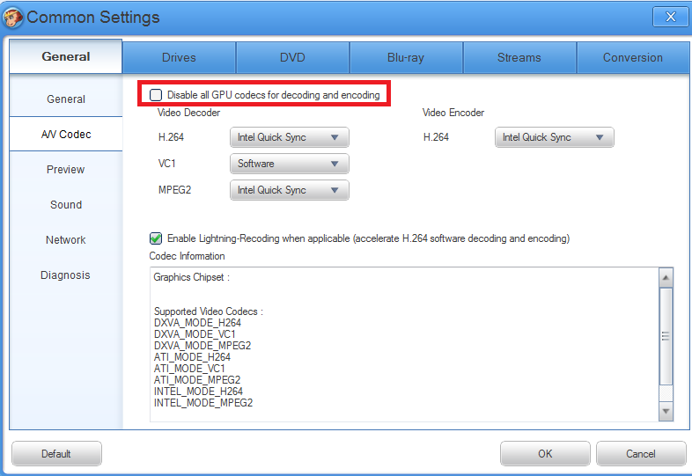Click the INTEL_MODE_MPEG2 line

tap(203, 403)
